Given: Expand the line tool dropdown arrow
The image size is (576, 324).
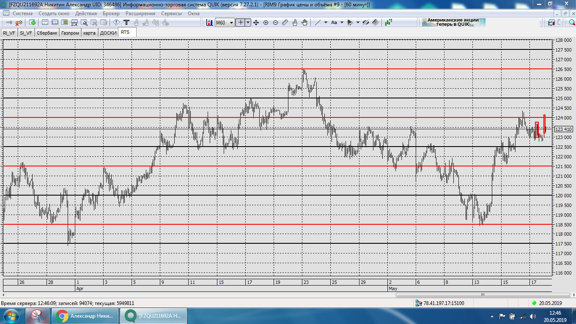Looking at the screenshot, I should pyautogui.click(x=326, y=22).
